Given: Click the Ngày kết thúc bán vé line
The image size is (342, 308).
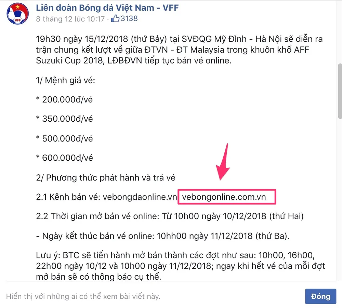Looking at the screenshot, I should click(x=163, y=236).
